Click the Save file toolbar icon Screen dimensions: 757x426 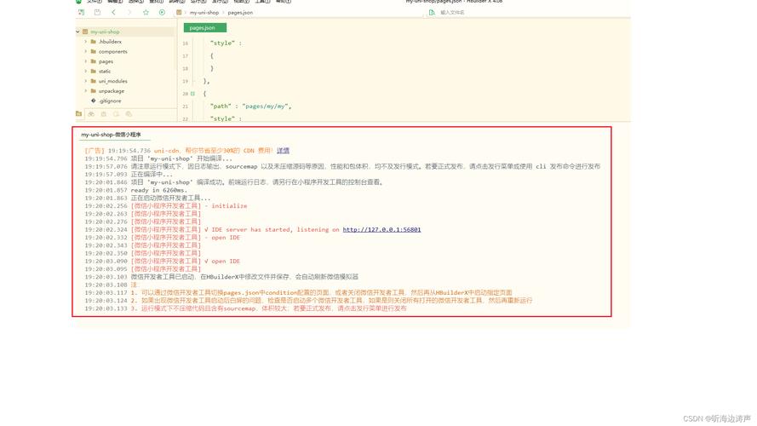pyautogui.click(x=97, y=13)
